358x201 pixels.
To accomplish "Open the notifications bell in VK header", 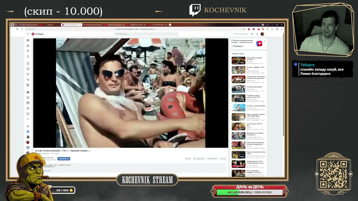I will [x=257, y=34].
